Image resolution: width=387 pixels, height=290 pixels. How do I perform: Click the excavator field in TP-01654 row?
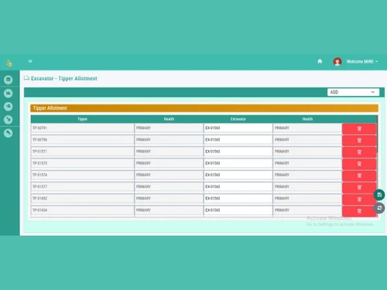point(238,210)
